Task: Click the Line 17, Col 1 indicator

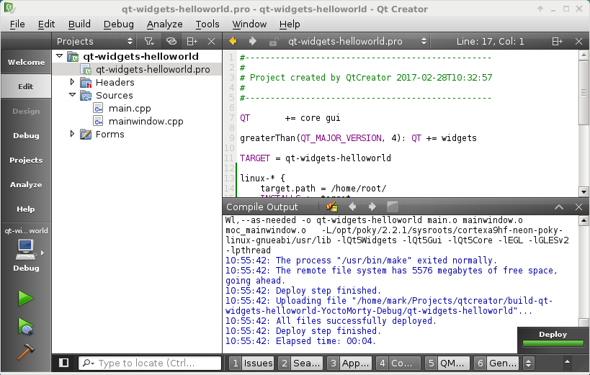Action: 490,41
